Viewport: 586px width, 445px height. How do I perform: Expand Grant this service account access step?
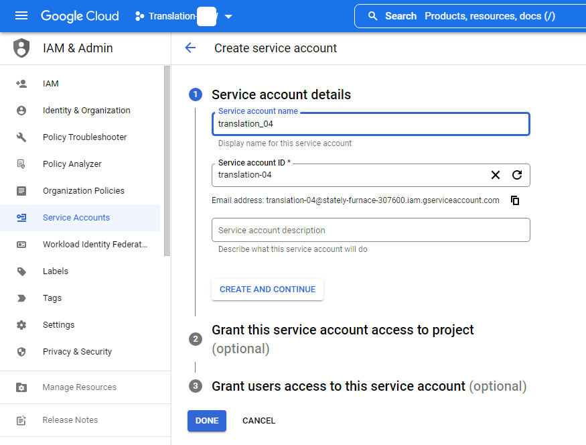point(343,339)
